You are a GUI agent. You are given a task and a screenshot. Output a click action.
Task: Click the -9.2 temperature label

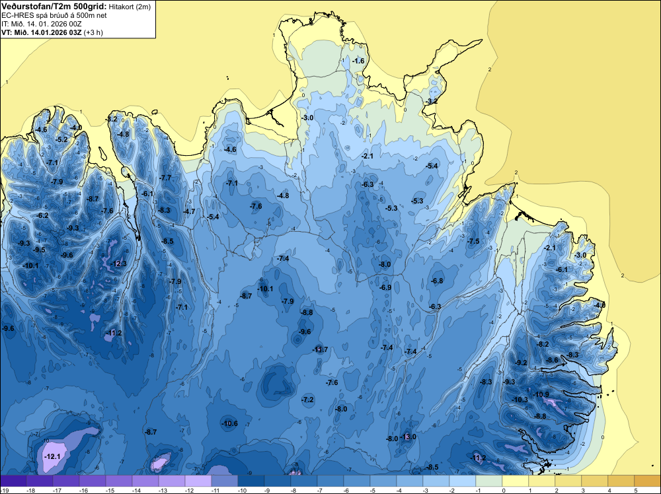click(x=521, y=363)
